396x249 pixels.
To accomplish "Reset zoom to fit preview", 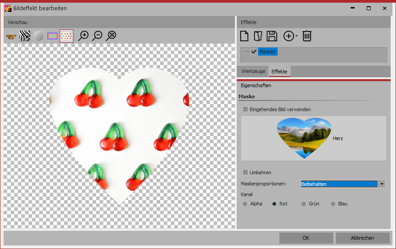I will point(111,36).
